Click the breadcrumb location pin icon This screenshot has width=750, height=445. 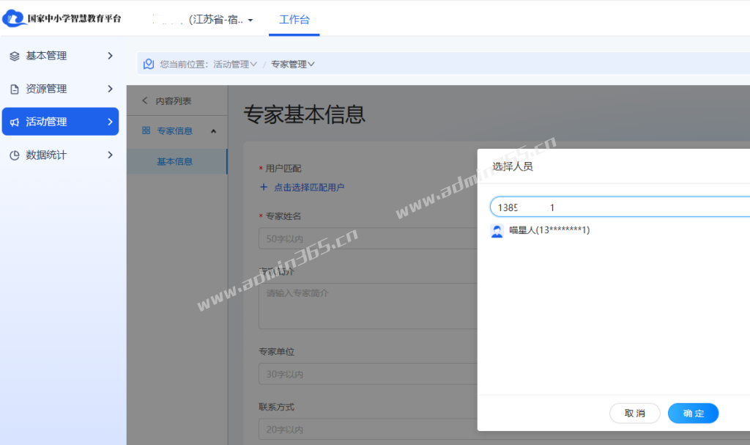click(149, 64)
